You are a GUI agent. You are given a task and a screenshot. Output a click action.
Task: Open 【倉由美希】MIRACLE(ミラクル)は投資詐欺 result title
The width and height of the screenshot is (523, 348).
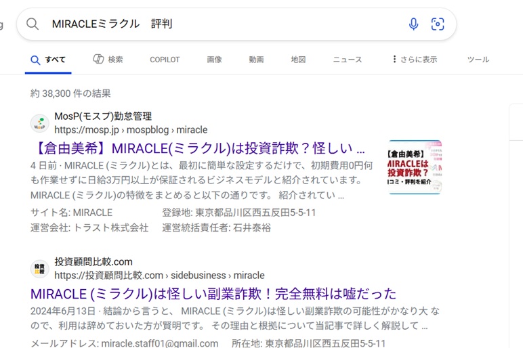[198, 148]
